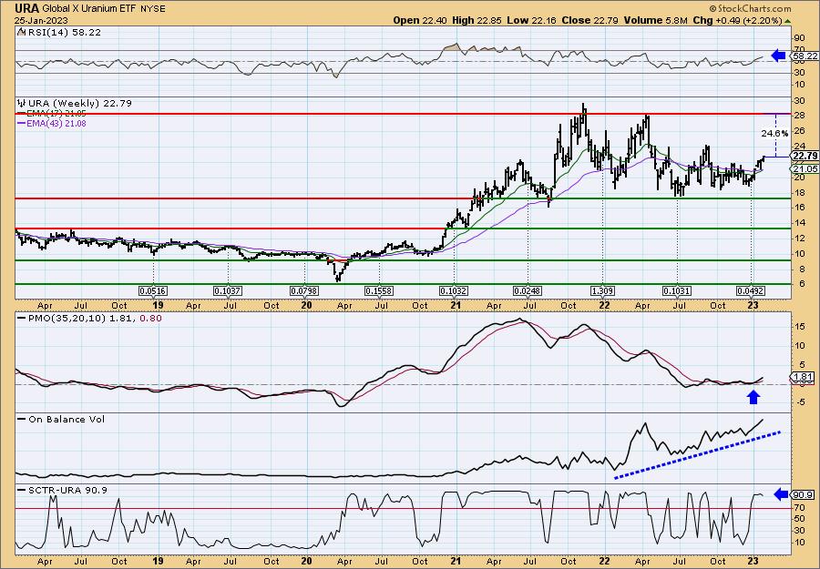The width and height of the screenshot is (820, 569).
Task: Click the 0.0492 cycle value box
Action: 751,290
